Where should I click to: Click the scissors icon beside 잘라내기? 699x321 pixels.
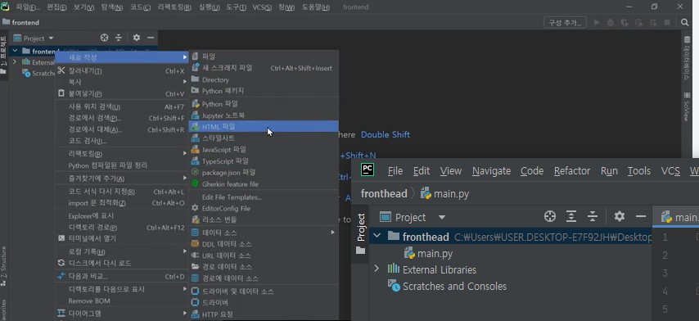(x=61, y=70)
